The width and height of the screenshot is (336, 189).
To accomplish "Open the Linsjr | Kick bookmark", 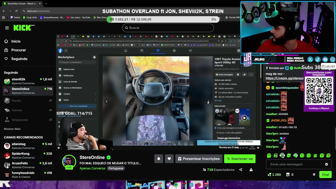I will (30, 18).
